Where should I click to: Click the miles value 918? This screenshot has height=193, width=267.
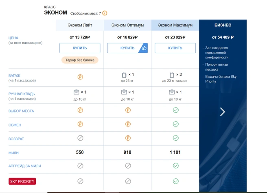click(x=127, y=152)
